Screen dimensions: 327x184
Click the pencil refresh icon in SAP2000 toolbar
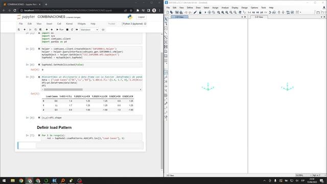coord(195,12)
